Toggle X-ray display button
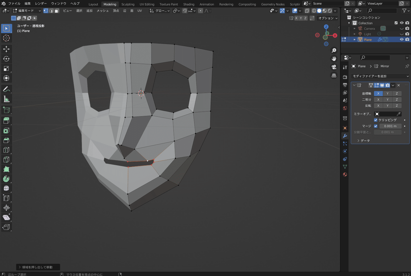Viewport: 411px width, 276px height. (x=307, y=11)
